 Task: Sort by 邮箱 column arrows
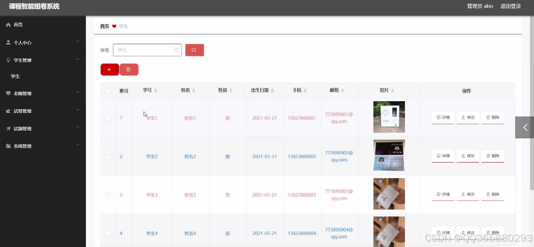click(342, 90)
